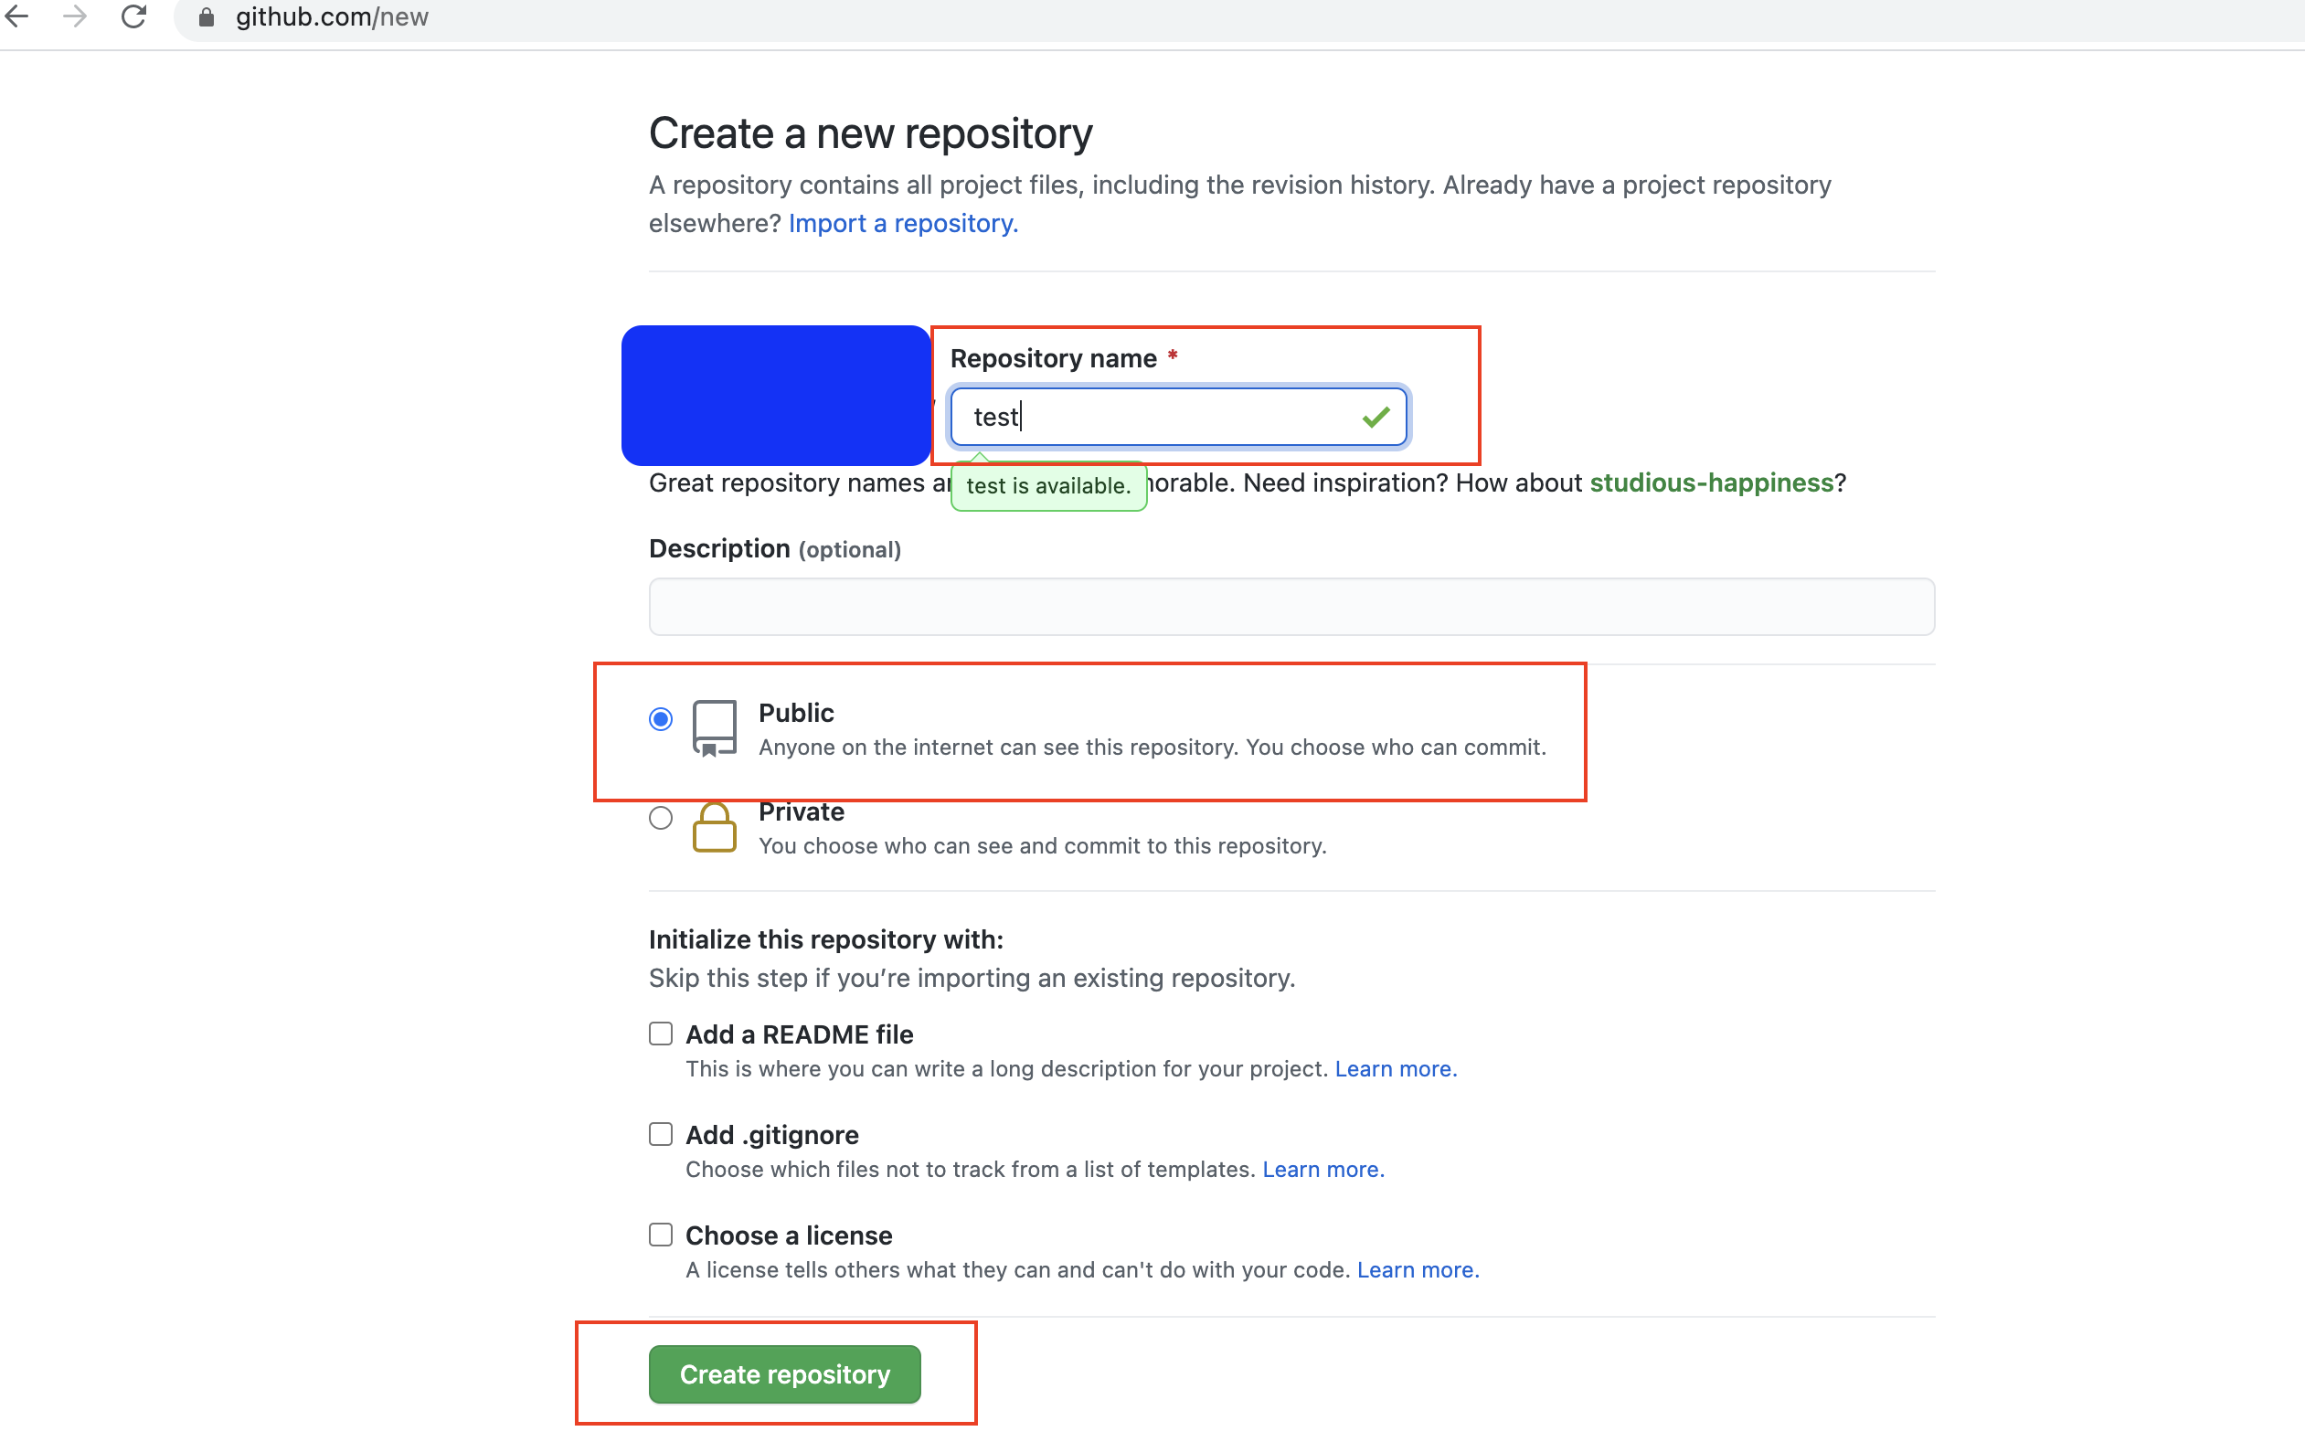Click the green checkmark in name field
The width and height of the screenshot is (2305, 1442).
click(1376, 417)
